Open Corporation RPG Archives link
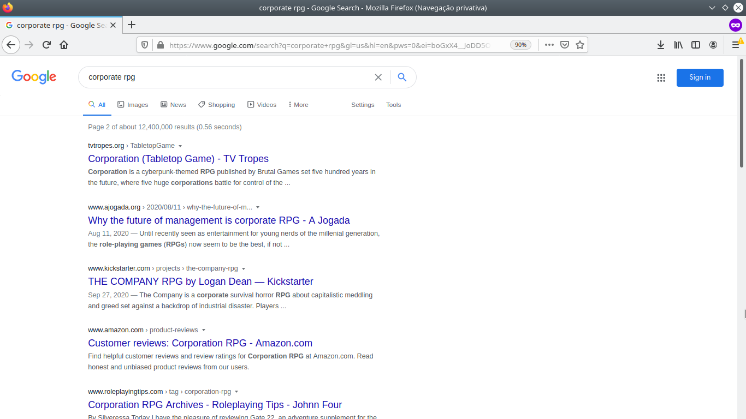 tap(215, 405)
